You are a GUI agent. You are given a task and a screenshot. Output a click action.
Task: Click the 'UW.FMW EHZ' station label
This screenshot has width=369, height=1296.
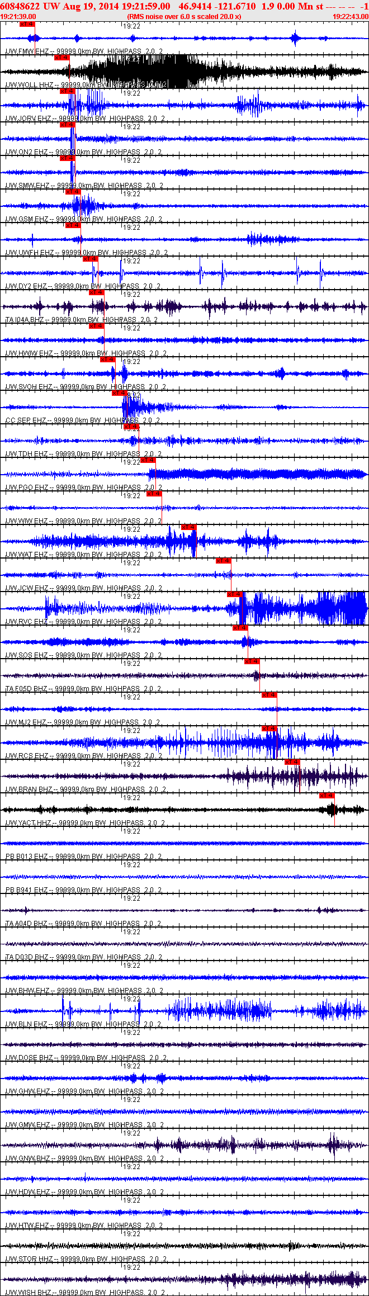click(27, 51)
